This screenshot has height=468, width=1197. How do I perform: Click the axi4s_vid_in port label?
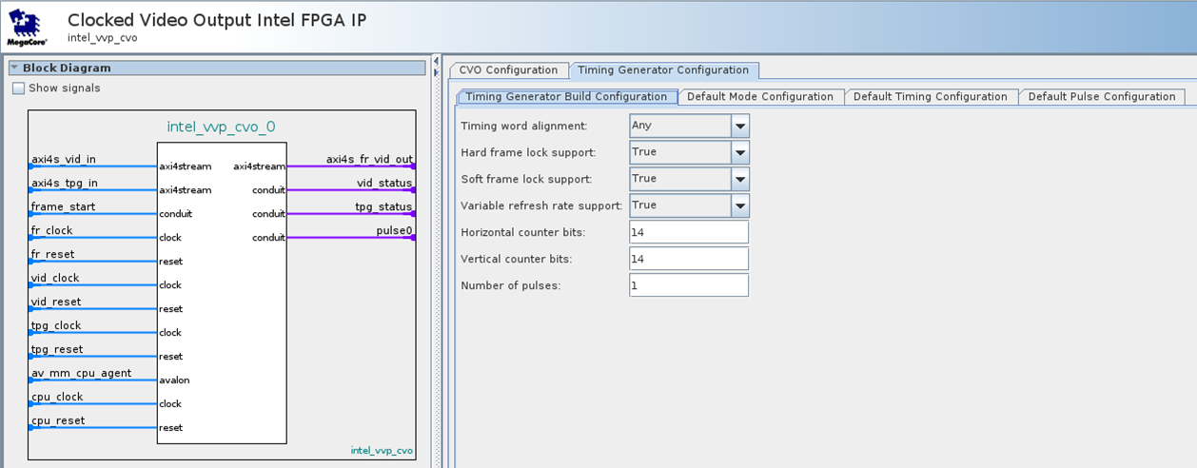pos(64,159)
